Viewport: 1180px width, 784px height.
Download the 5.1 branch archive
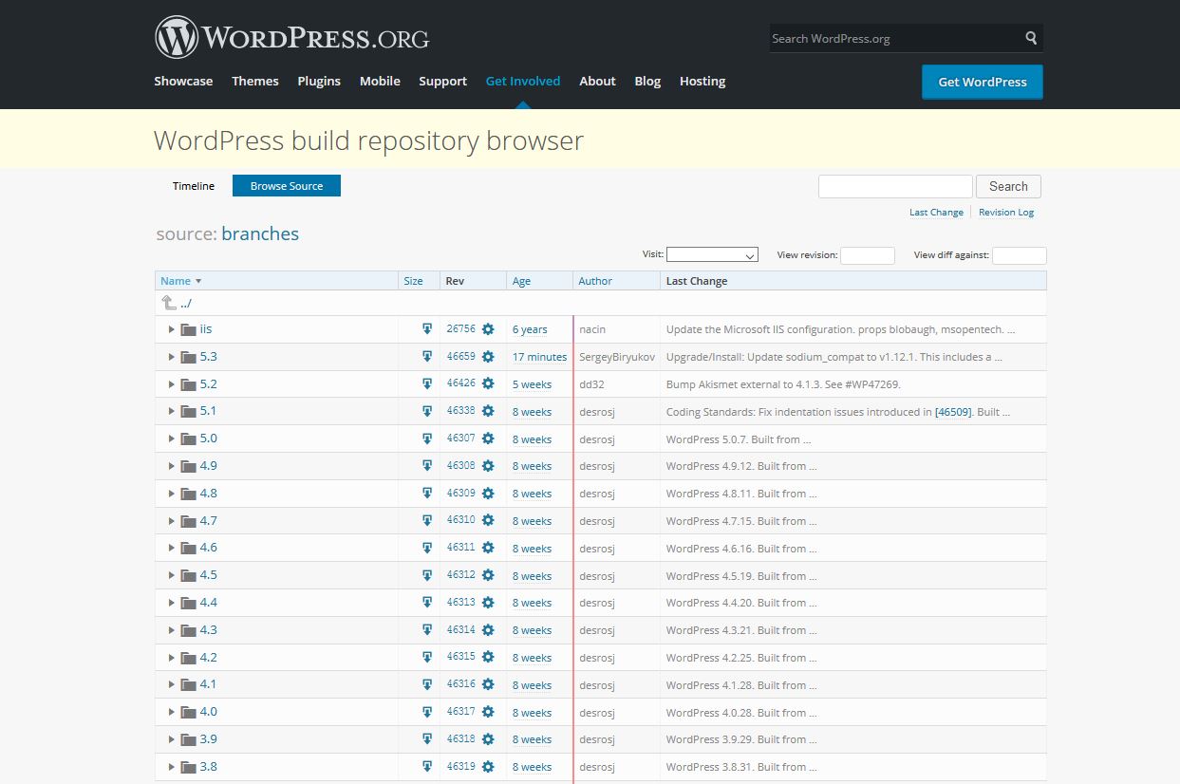[427, 412]
